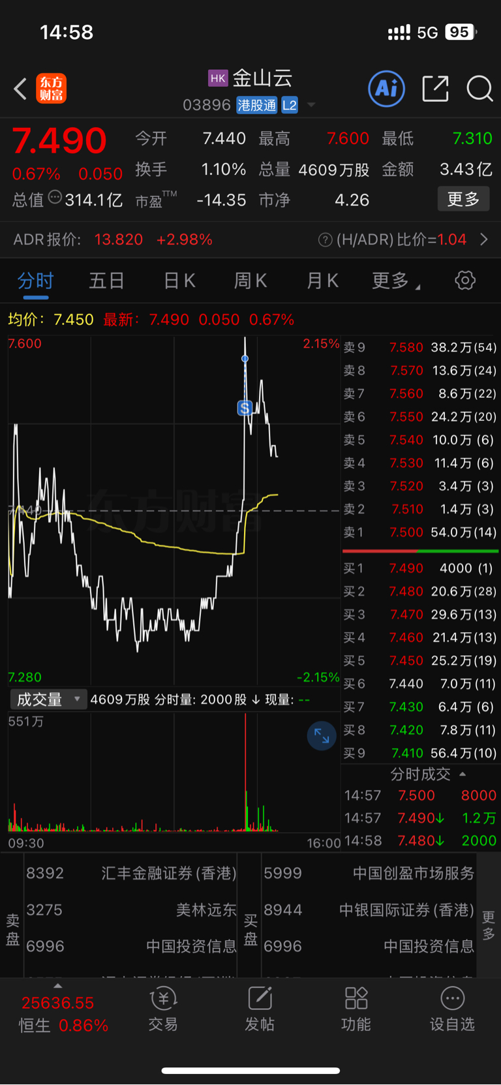Tap 更多 beside broker queue

click(489, 925)
